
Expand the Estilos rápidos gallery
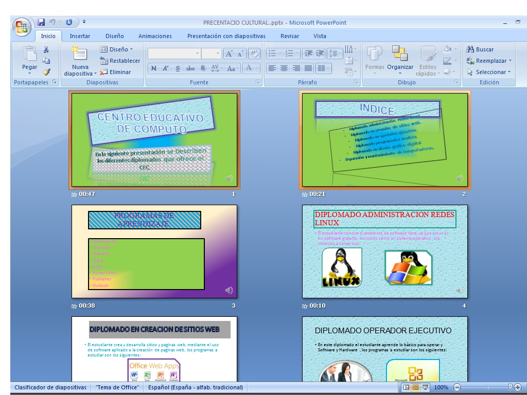428,61
